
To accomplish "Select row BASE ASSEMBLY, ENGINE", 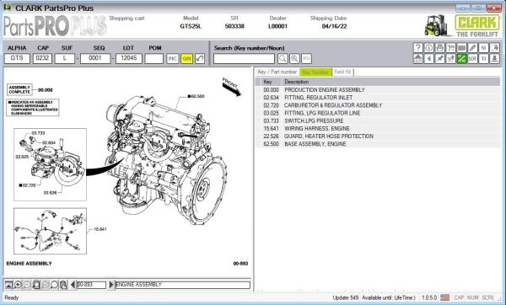I will (x=378, y=144).
